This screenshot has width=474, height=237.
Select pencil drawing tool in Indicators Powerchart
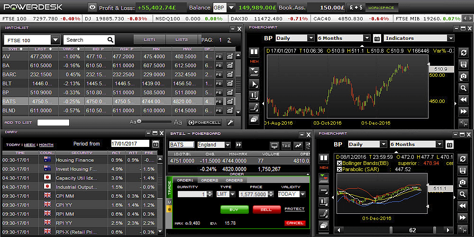pyautogui.click(x=254, y=107)
